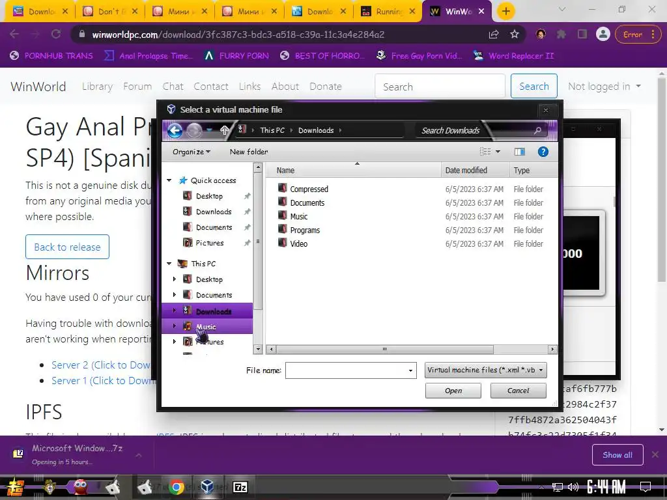
Task: Click the Chrome icon in taskbar
Action: (x=177, y=487)
